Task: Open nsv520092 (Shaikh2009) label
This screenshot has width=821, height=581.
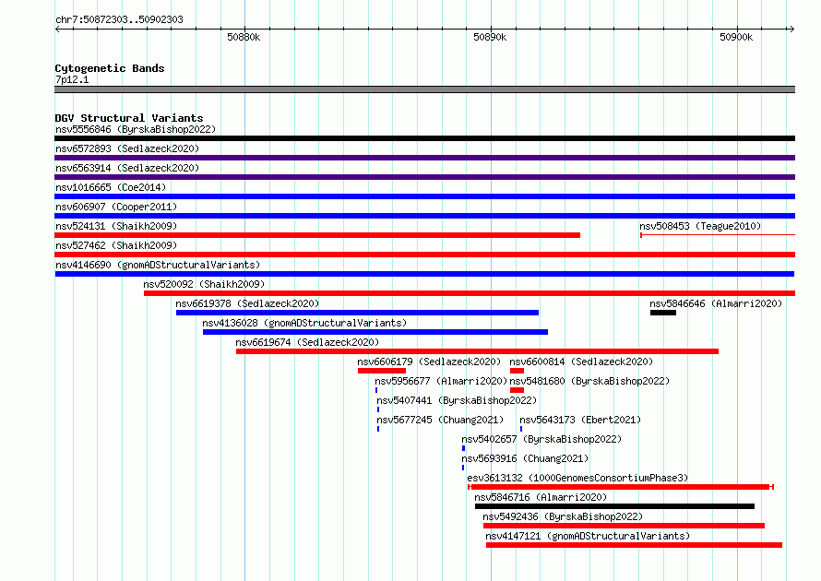Action: (204, 284)
